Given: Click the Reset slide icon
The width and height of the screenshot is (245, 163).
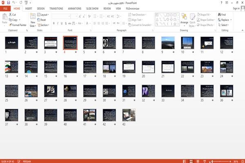Looking at the screenshot, I should click(42, 20).
